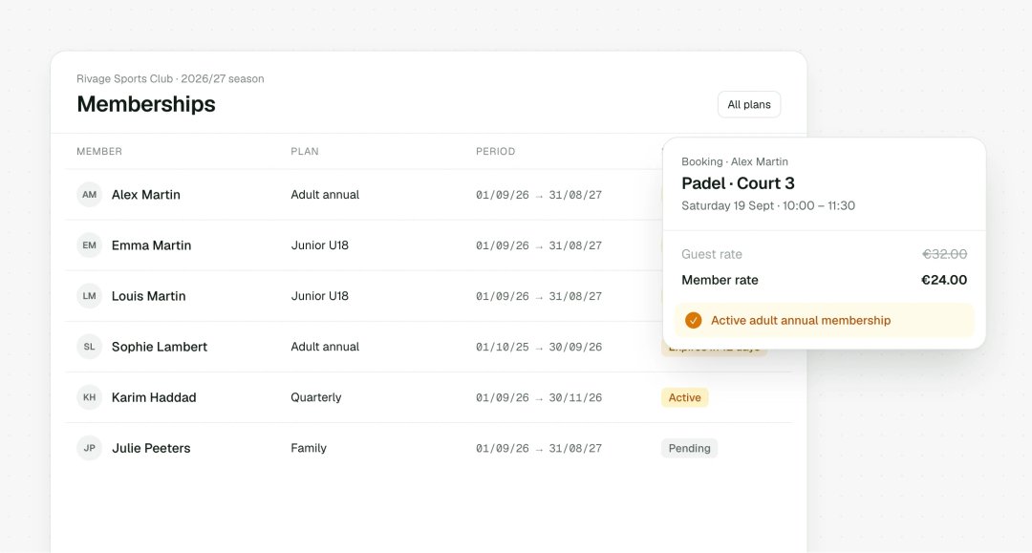Click the SL avatar for Sophie Lambert
1032x553 pixels.
coord(90,347)
